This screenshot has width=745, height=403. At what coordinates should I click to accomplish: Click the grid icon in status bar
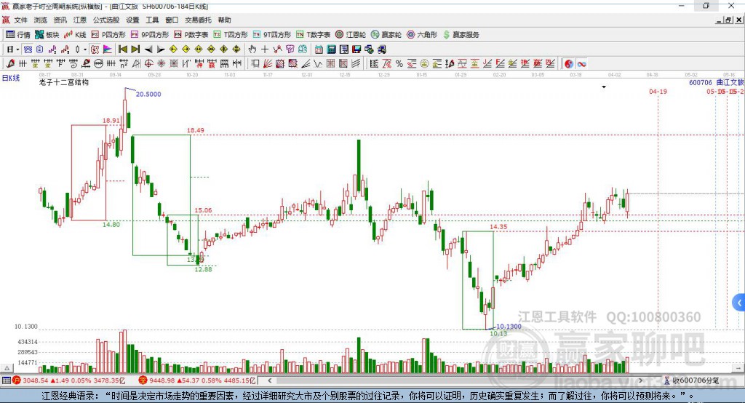(x=6, y=380)
